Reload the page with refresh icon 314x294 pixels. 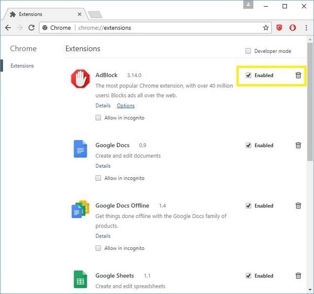pyautogui.click(x=31, y=28)
